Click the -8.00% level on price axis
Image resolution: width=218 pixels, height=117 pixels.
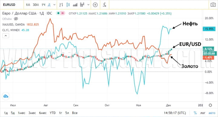pos(209,93)
